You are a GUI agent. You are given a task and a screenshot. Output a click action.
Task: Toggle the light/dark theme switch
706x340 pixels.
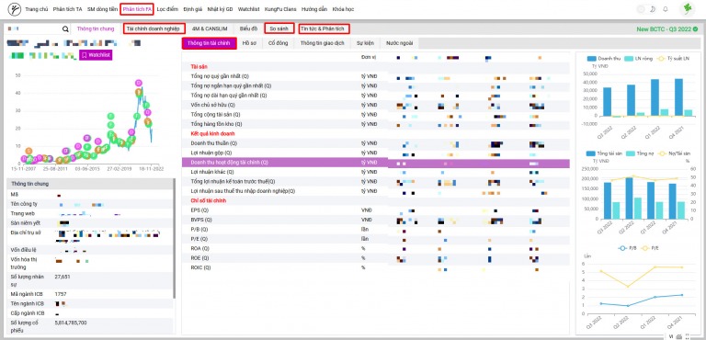(647, 9)
